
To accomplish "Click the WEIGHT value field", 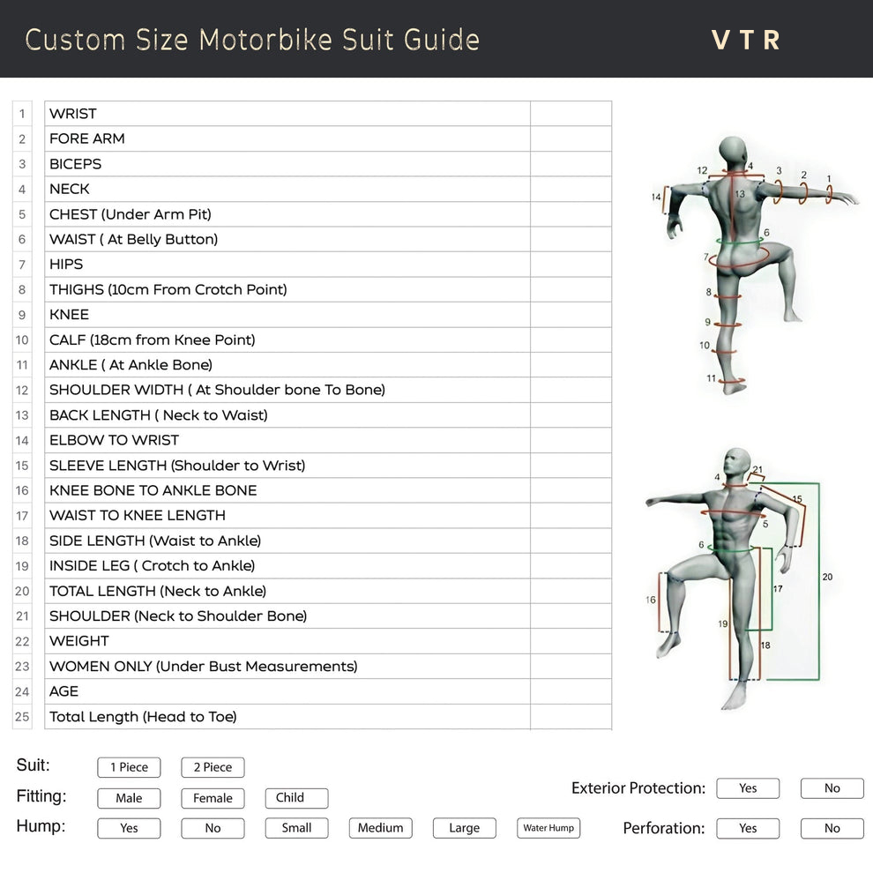I will [x=571, y=641].
